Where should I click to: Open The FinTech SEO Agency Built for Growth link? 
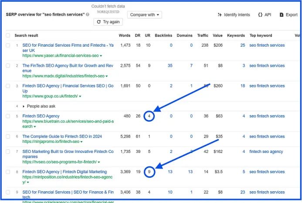68,68
